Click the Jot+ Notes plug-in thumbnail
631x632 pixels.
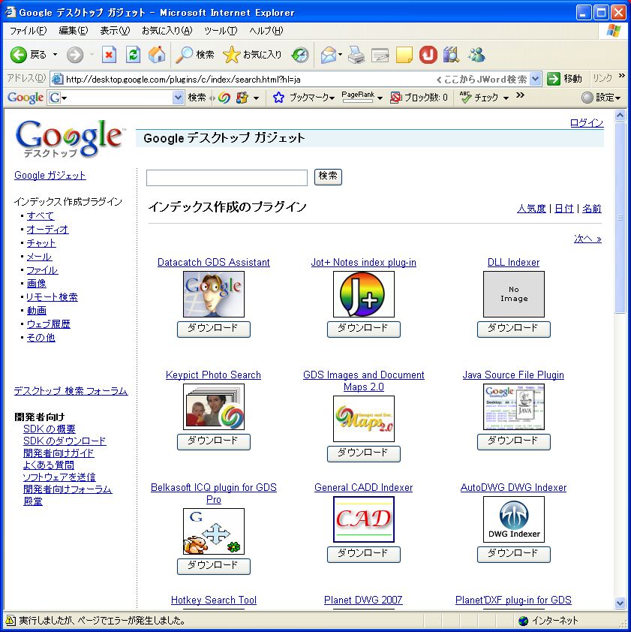click(363, 294)
